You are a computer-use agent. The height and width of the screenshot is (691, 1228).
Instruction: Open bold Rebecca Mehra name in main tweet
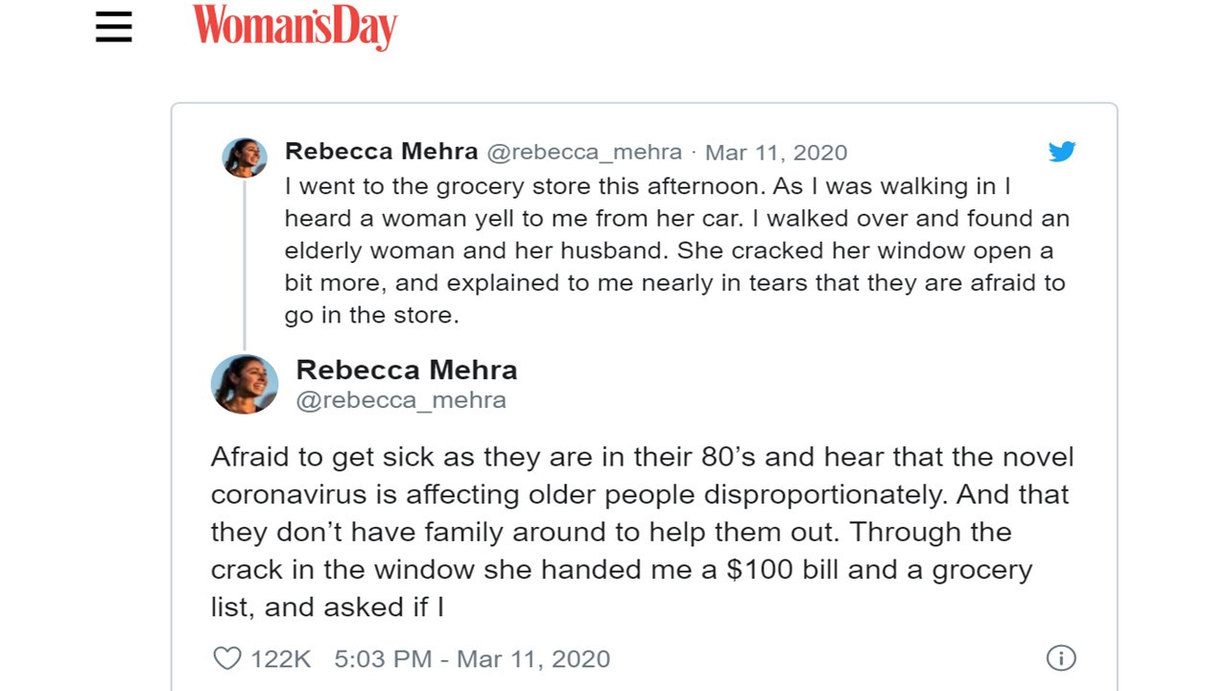coord(406,369)
